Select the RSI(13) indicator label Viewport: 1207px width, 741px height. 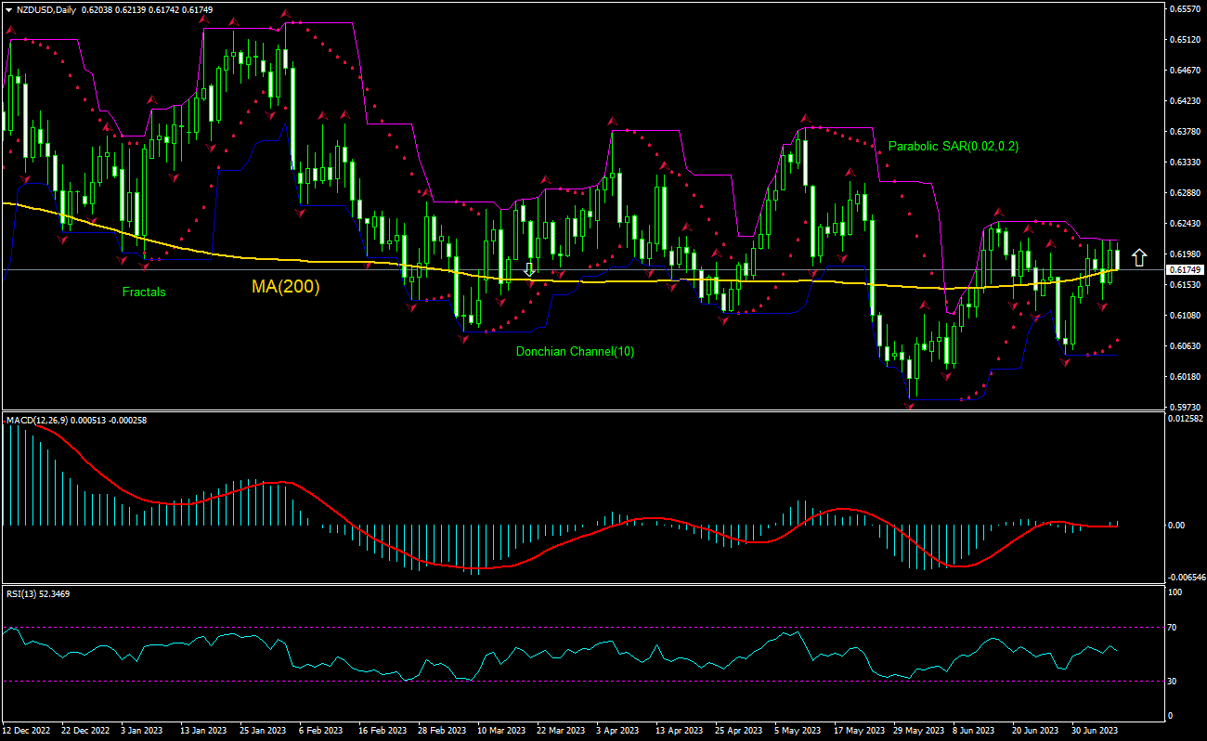pos(23,592)
